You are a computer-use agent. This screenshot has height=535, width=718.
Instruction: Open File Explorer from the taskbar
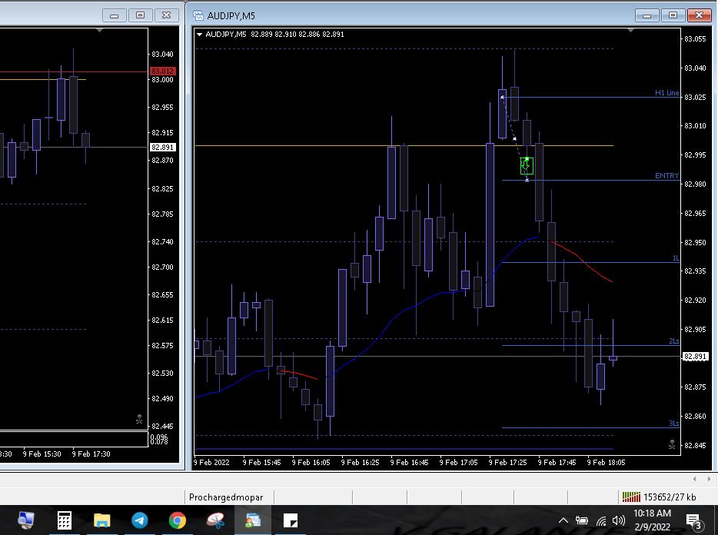pyautogui.click(x=102, y=520)
